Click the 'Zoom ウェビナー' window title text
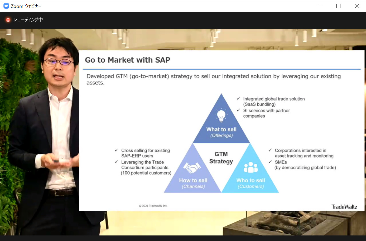 (26, 6)
